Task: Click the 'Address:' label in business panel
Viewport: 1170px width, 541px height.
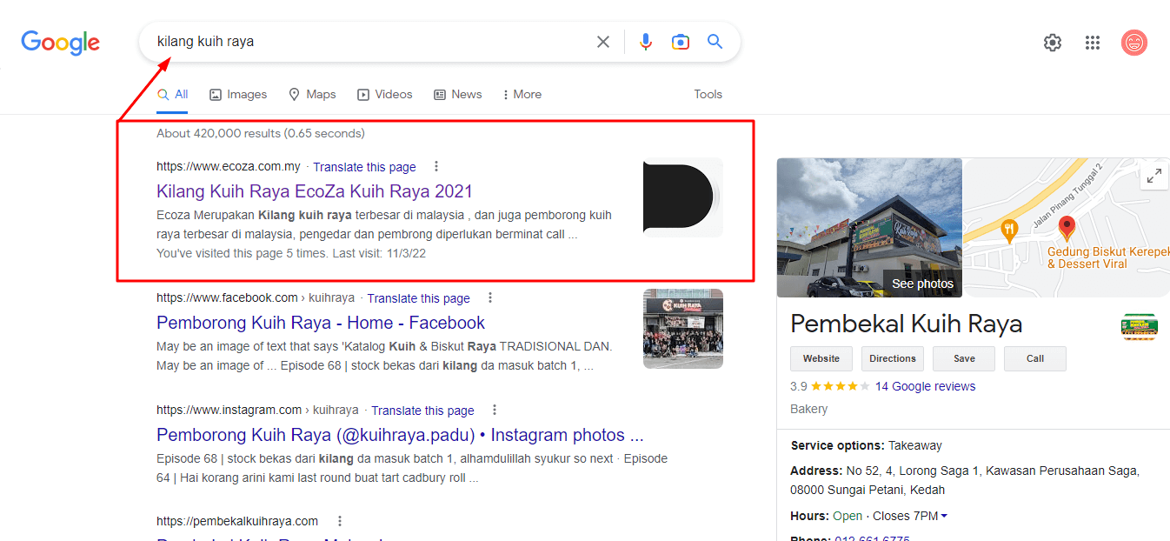Action: pos(817,471)
